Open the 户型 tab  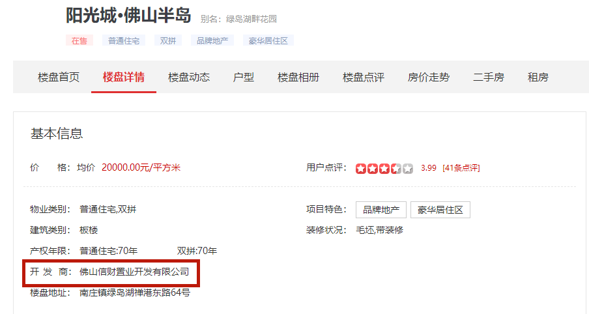point(244,77)
